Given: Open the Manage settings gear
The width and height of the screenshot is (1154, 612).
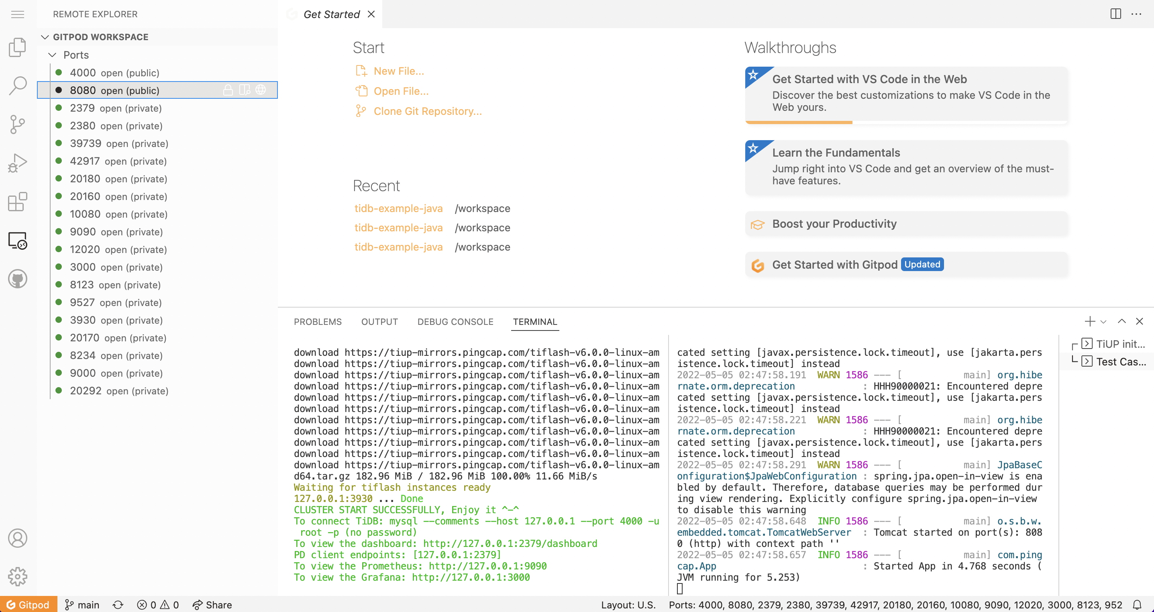Looking at the screenshot, I should click(x=18, y=577).
